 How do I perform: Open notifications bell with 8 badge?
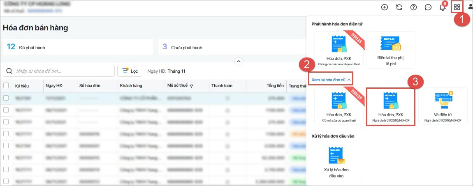coord(443,7)
